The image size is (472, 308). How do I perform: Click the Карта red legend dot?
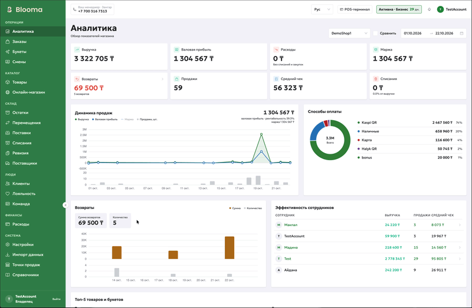pos(359,140)
